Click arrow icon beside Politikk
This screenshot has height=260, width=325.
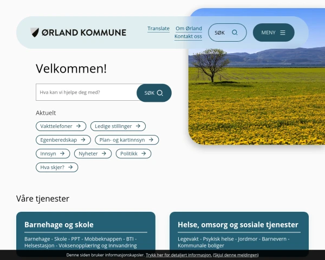click(144, 154)
